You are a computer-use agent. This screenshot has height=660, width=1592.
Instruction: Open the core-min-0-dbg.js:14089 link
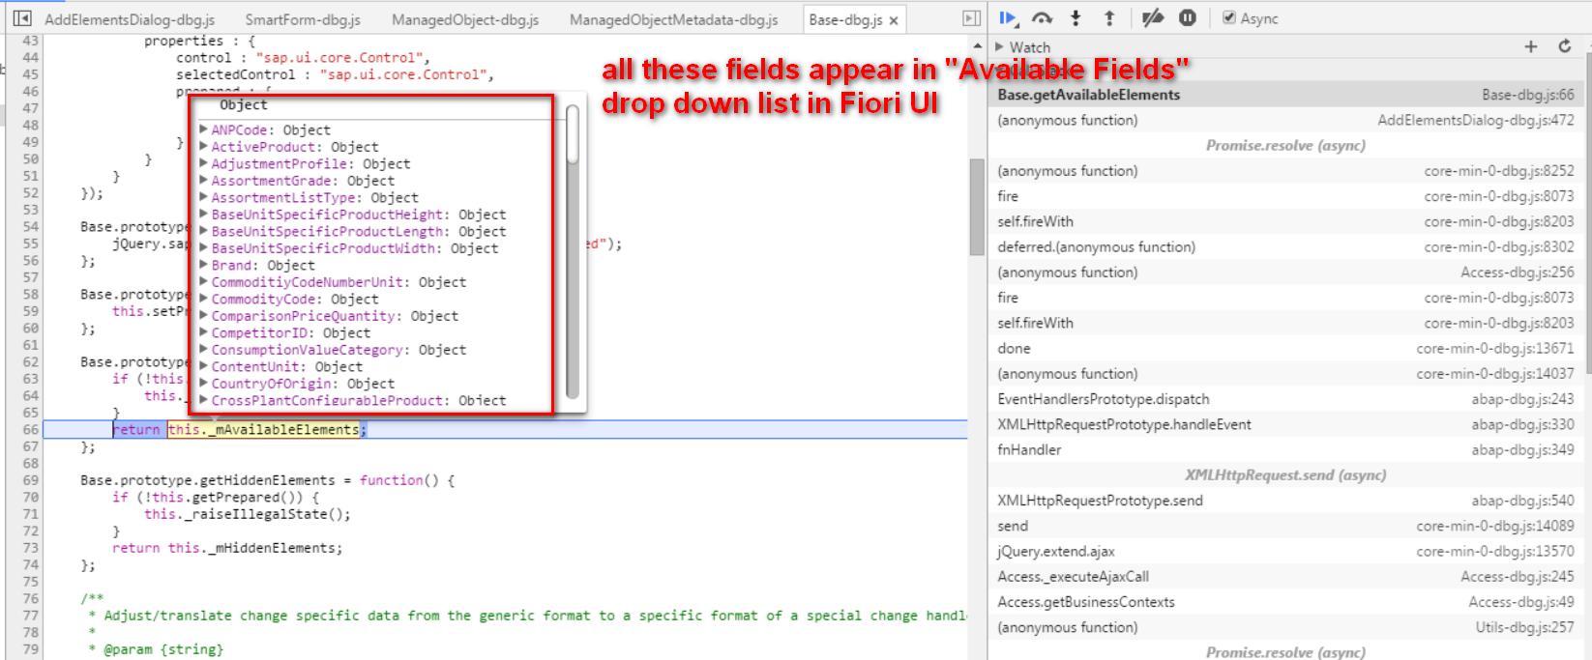(1495, 526)
